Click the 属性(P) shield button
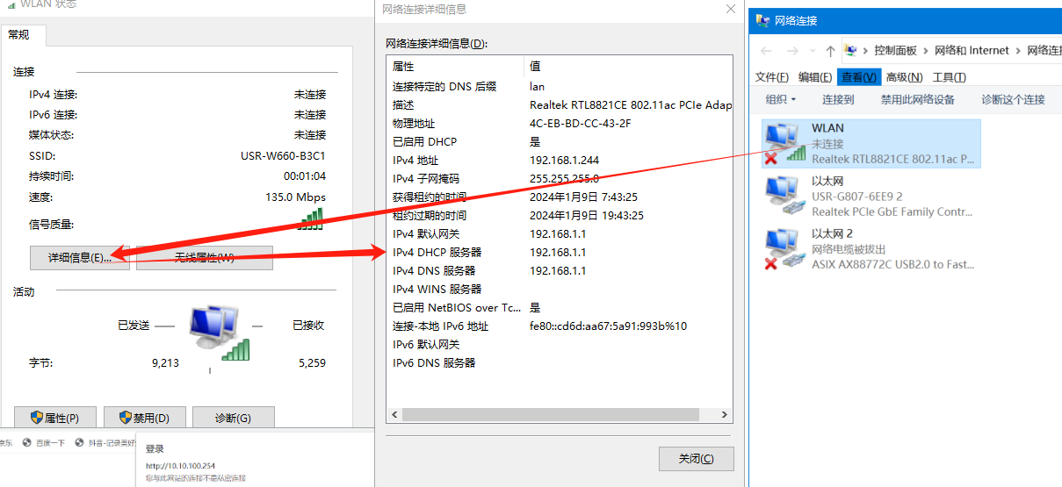 pos(54,419)
